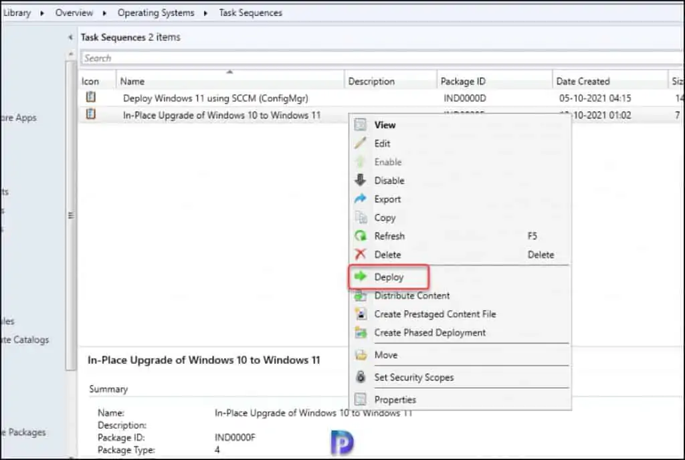685x460 pixels.
Task: Click the Distribute Content icon
Action: (361, 296)
